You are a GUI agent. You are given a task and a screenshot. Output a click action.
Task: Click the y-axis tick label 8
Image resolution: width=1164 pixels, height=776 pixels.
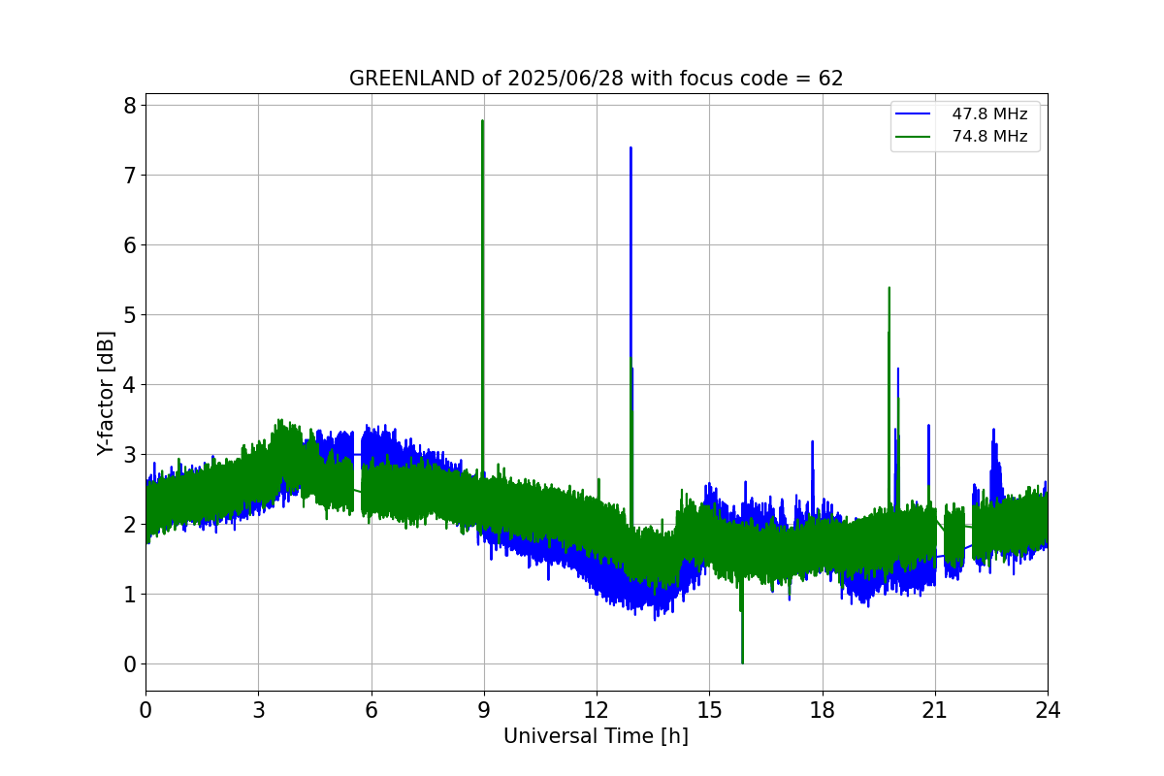tap(129, 105)
